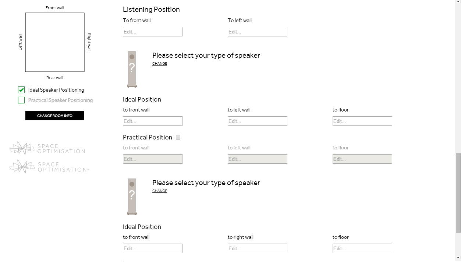Click the scrollbar down arrow
The height and width of the screenshot is (262, 461).
[458, 258]
